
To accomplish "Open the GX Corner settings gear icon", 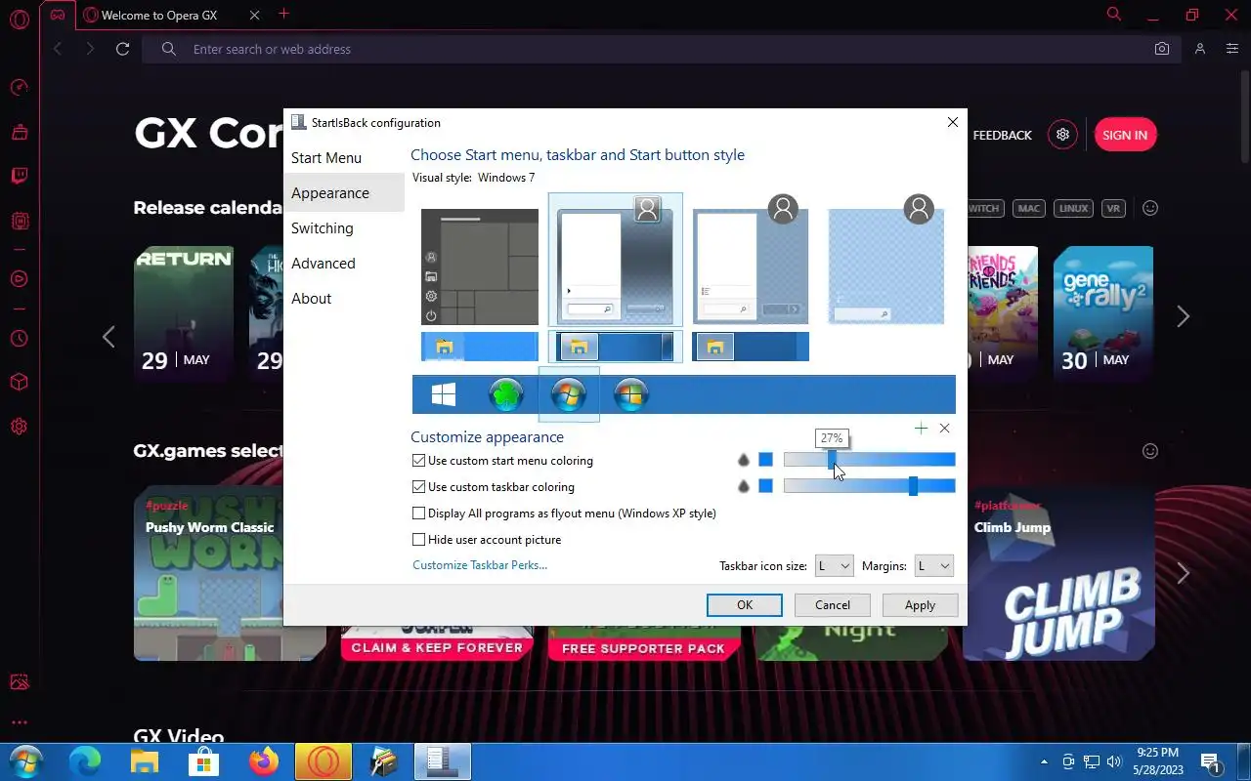I will (1063, 135).
